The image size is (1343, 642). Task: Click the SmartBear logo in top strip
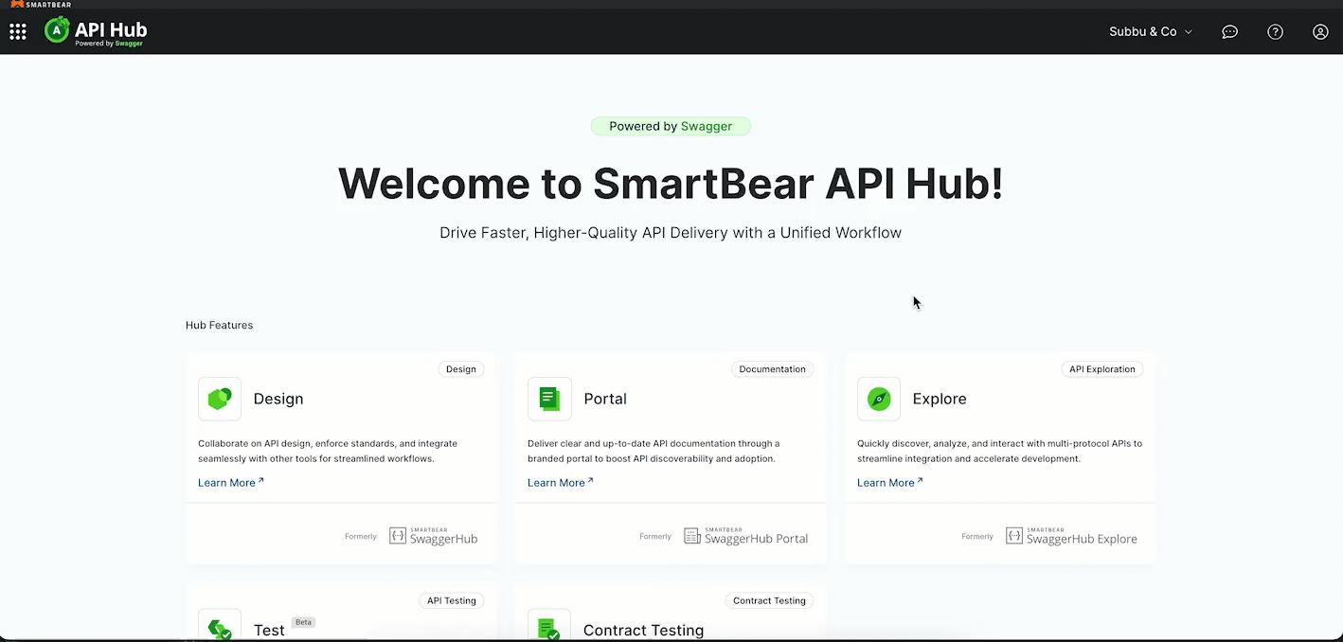tap(41, 4)
